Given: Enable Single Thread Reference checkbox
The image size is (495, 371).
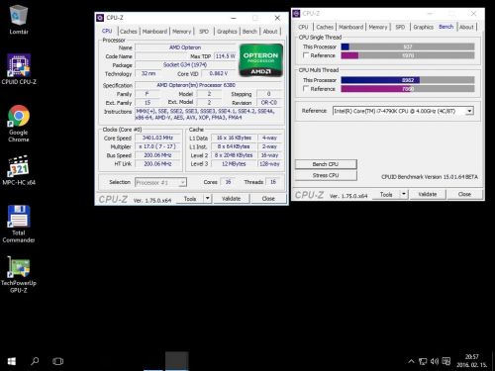Looking at the screenshot, I should 306,55.
